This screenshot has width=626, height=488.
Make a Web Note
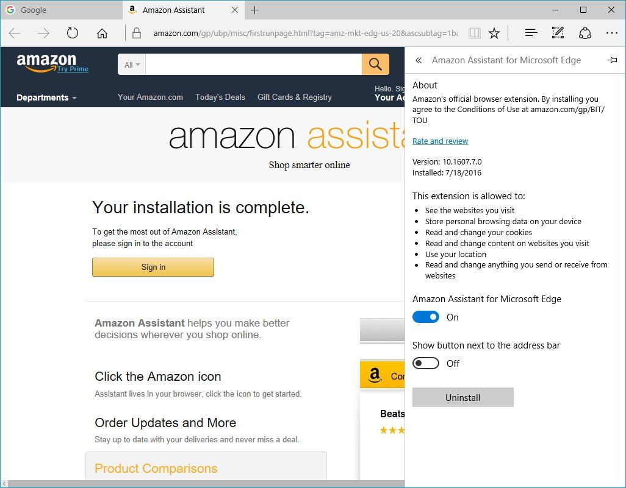(558, 34)
